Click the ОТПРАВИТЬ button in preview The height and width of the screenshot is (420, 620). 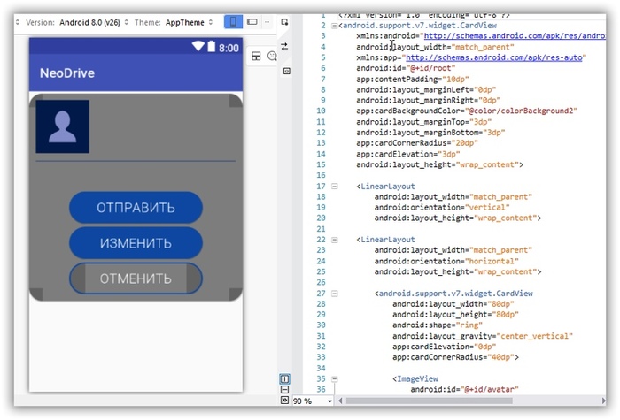[x=136, y=208]
